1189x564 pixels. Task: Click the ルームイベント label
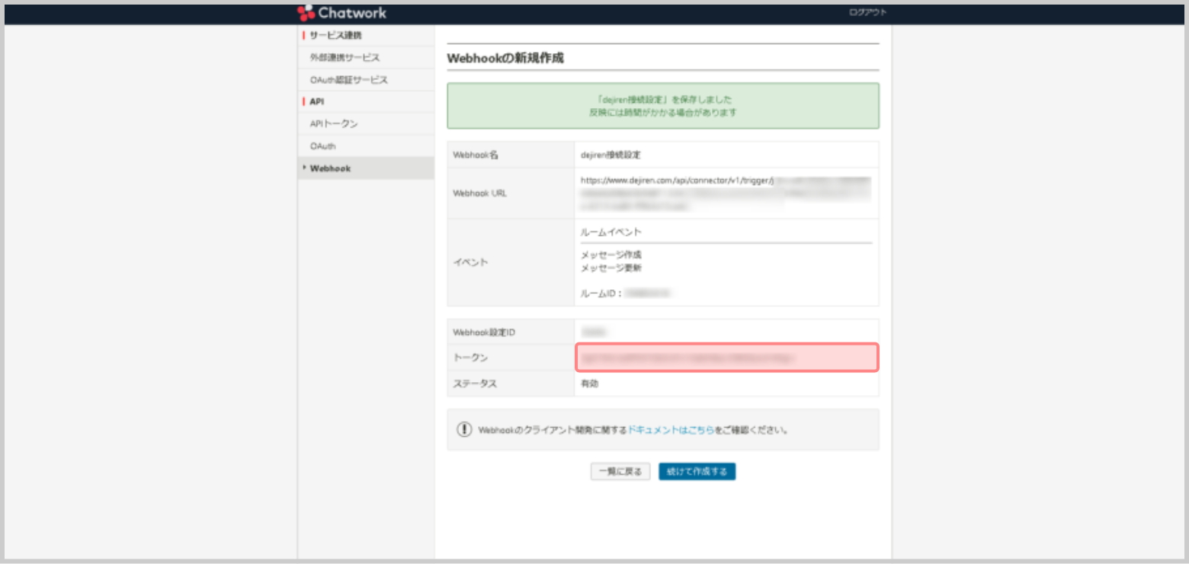[x=611, y=232]
